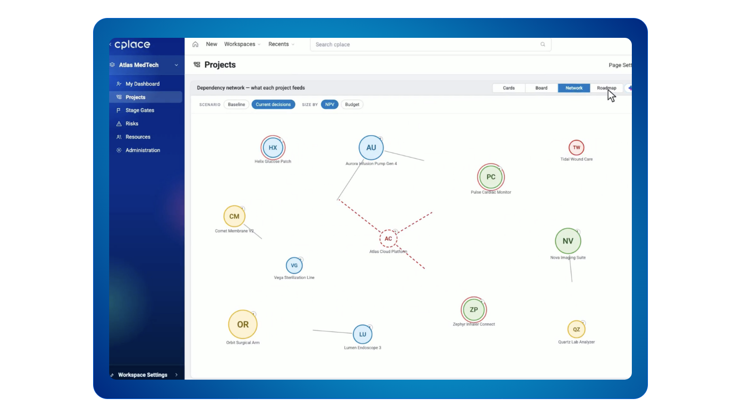Switch to the Board view tab

[542, 88]
